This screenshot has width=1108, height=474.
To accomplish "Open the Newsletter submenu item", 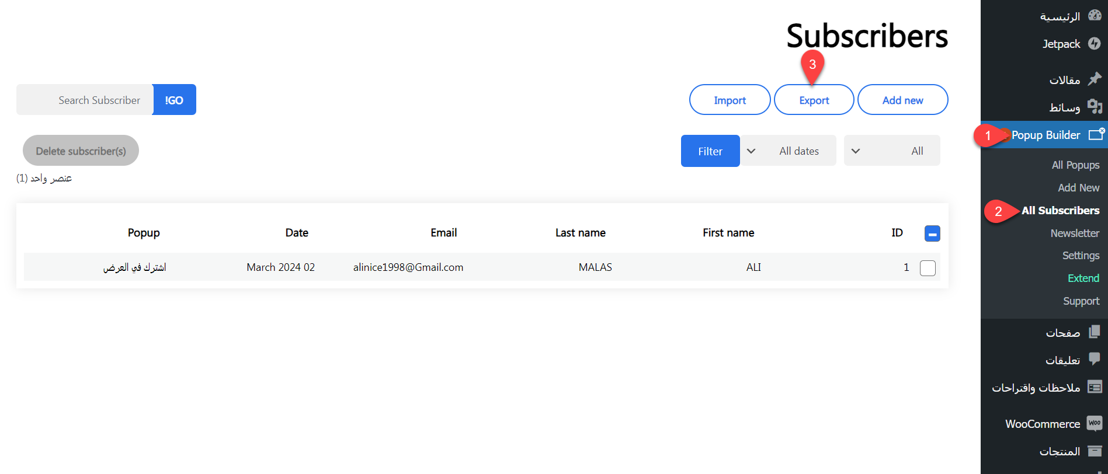I will (x=1075, y=233).
